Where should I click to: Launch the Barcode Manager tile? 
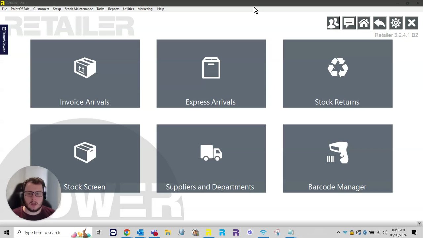tap(337, 158)
